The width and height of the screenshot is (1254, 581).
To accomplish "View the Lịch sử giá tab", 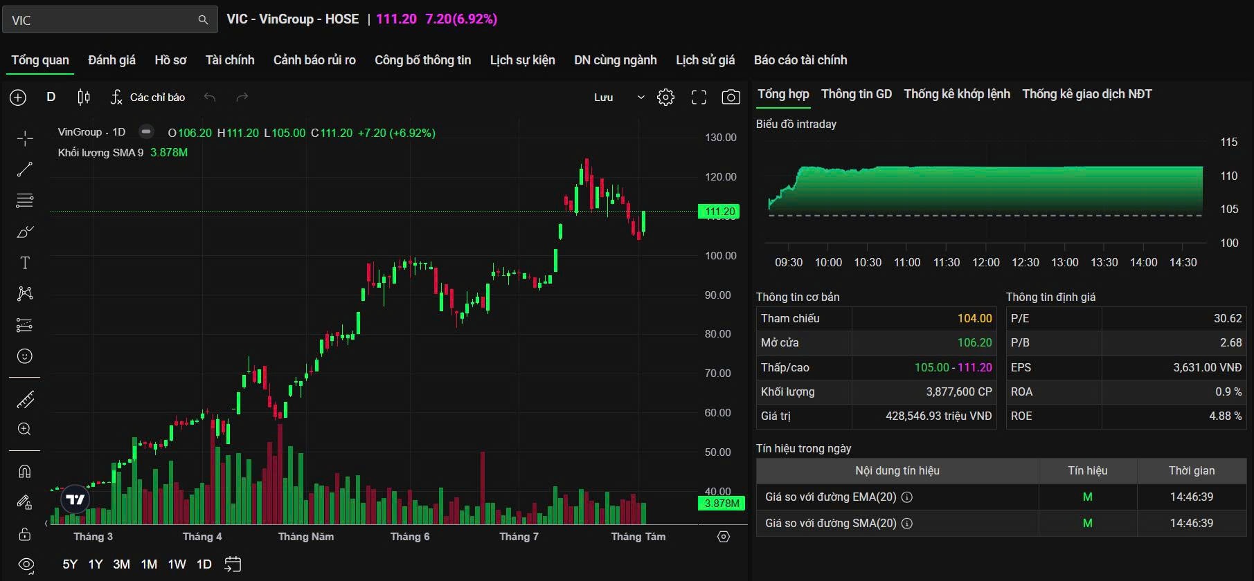I will [x=706, y=60].
